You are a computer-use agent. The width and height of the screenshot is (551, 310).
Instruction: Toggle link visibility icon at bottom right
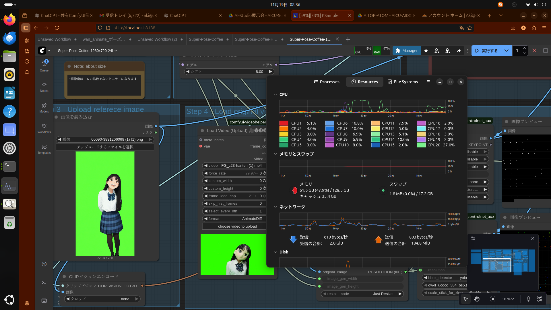(x=540, y=299)
